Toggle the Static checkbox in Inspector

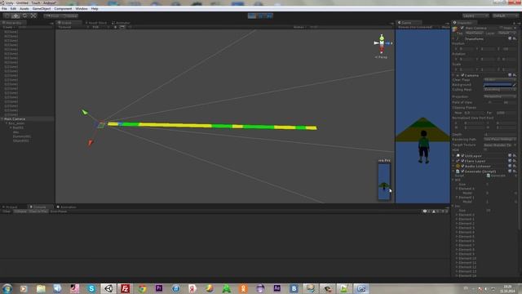[x=501, y=28]
